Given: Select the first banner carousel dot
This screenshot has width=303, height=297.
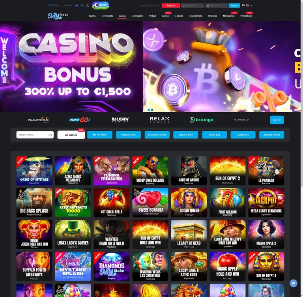Looking at the screenshot, I should tap(149, 110).
